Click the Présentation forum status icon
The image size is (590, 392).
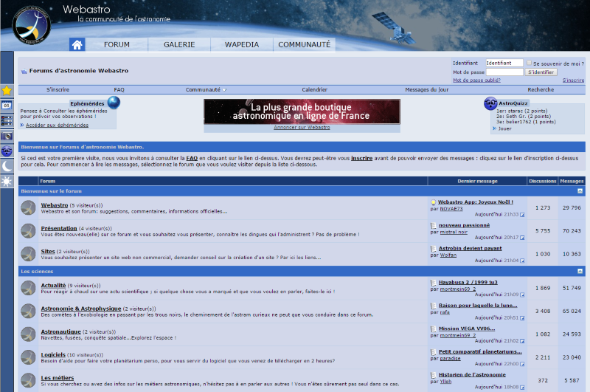coord(28,231)
